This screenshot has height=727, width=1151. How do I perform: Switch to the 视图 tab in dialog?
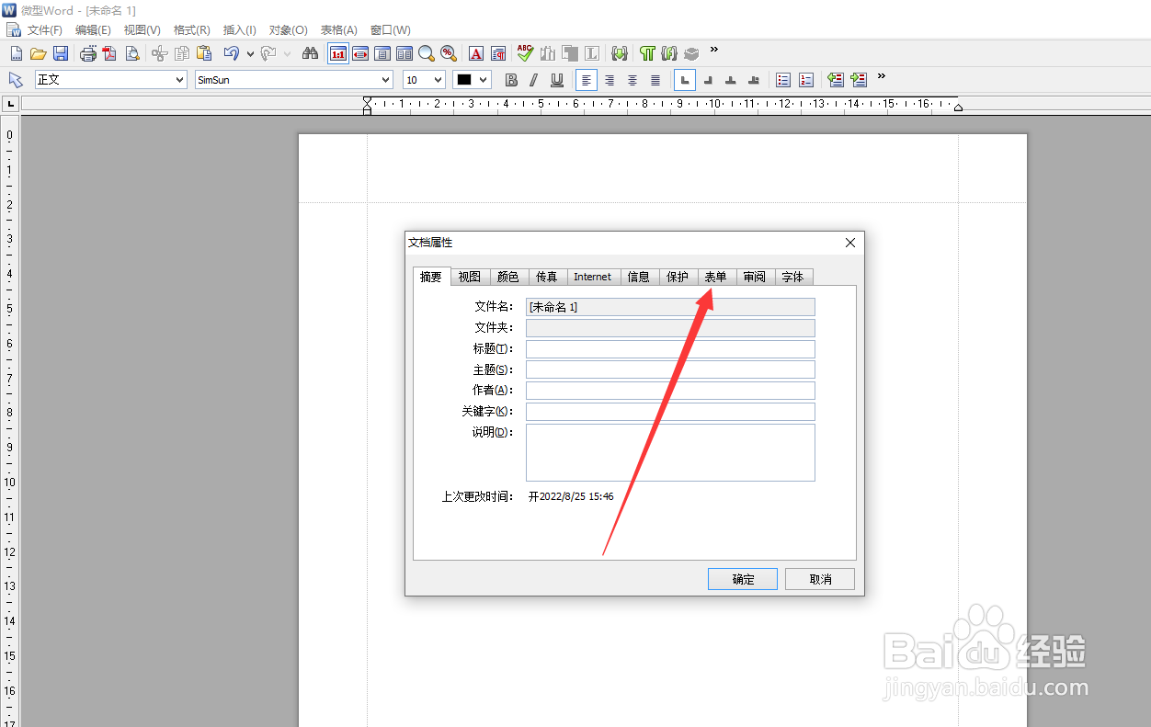[470, 277]
